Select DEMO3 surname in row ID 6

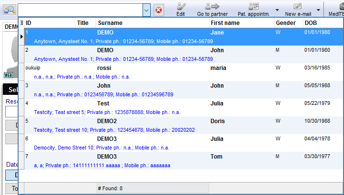click(107, 139)
